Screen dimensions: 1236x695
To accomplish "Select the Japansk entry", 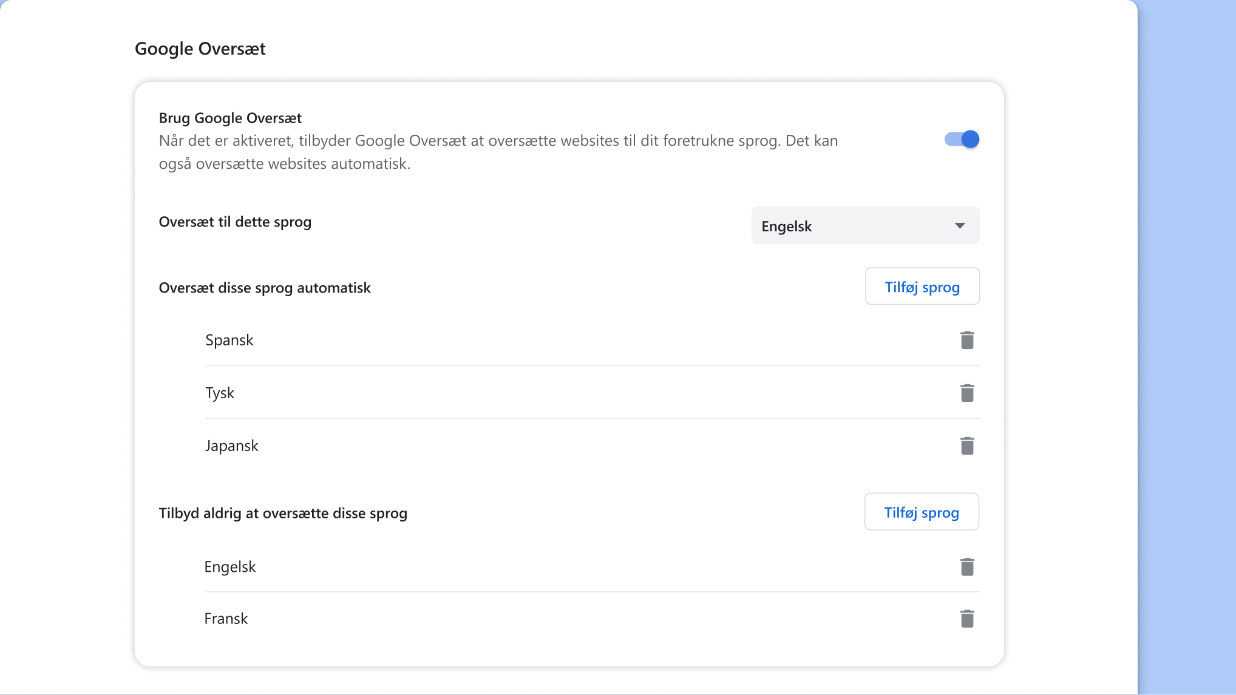I will click(232, 445).
